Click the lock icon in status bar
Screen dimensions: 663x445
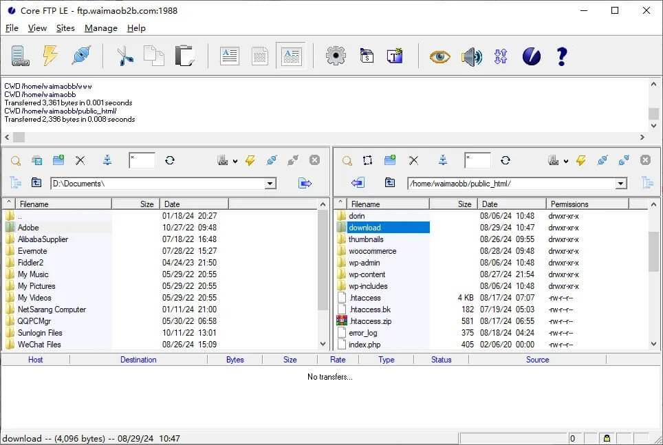click(607, 438)
